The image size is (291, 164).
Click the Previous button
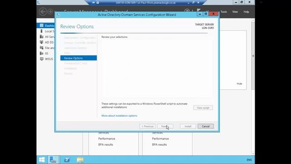point(147,126)
